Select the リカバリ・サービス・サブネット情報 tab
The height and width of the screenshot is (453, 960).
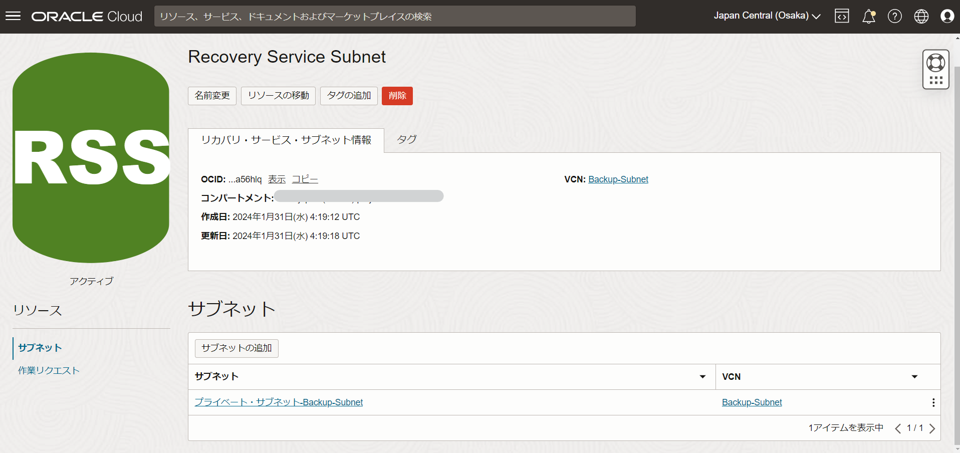tap(286, 140)
